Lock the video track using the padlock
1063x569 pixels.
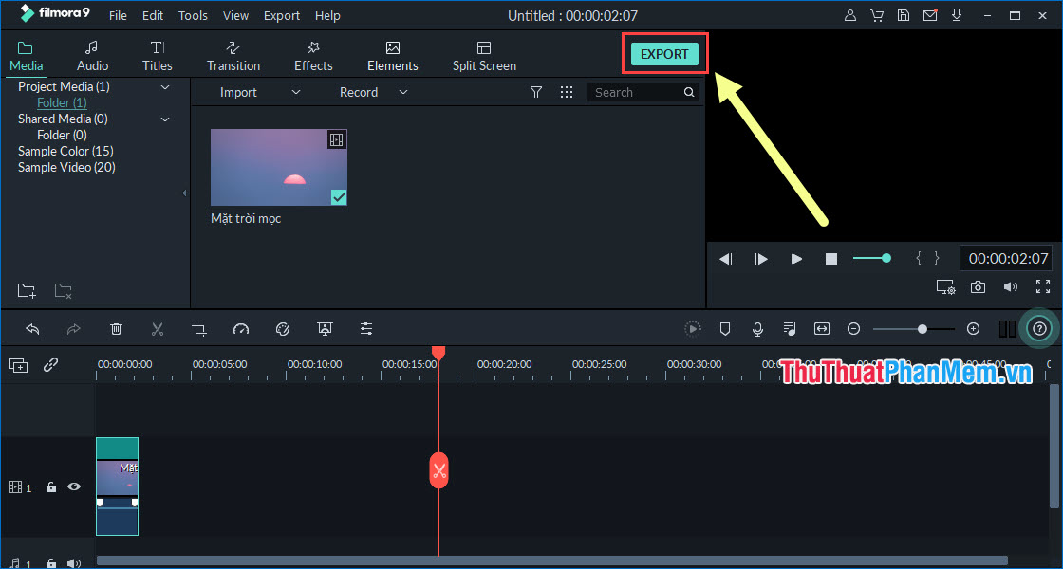tap(50, 486)
